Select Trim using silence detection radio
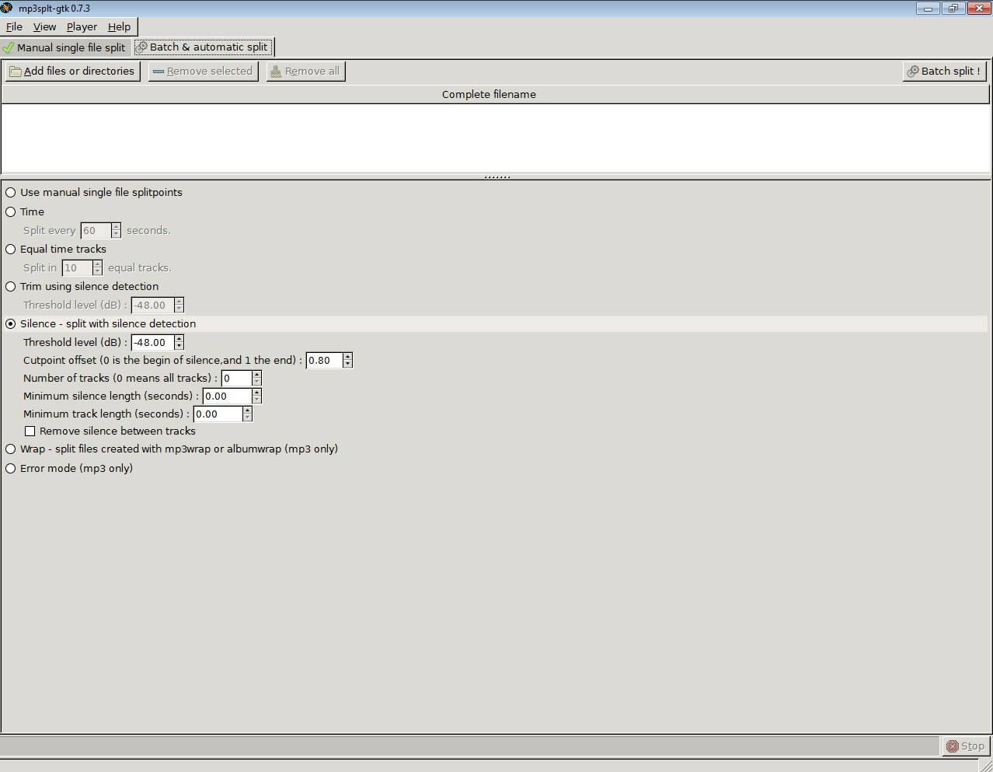This screenshot has width=993, height=772. point(82,286)
